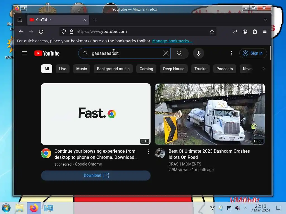Select the YouTube browser tab
Viewport: 286px width, 214px height.
tap(58, 20)
